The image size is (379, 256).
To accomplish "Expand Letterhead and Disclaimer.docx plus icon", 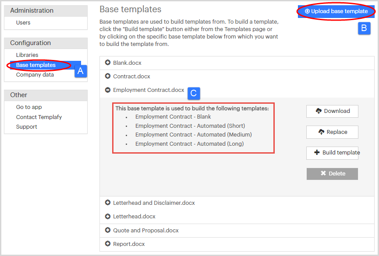I will click(107, 203).
